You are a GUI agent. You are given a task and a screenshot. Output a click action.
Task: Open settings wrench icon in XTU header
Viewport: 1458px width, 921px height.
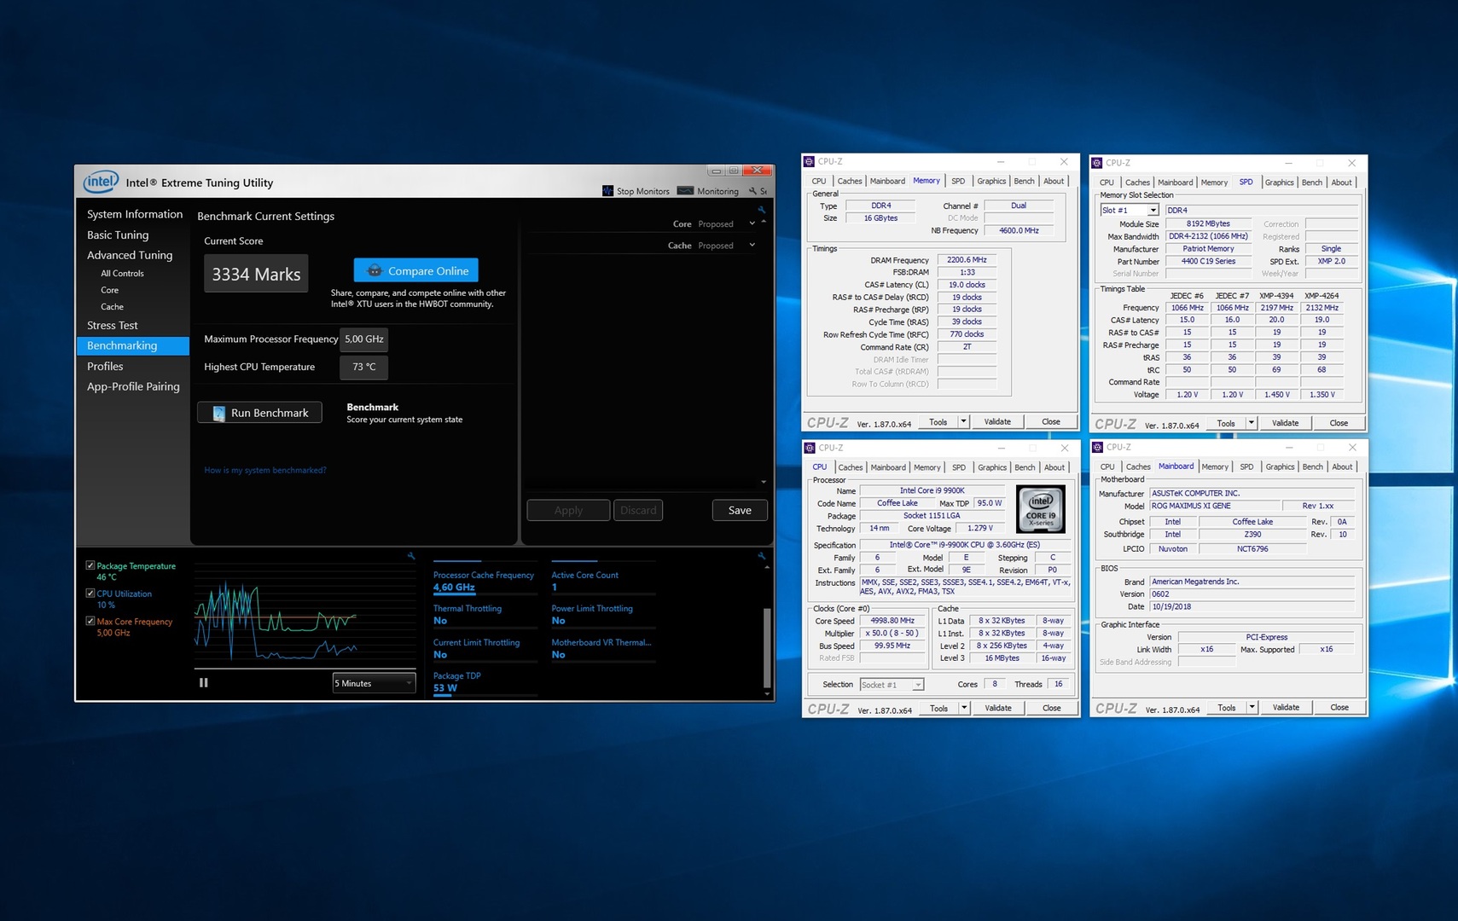point(752,191)
